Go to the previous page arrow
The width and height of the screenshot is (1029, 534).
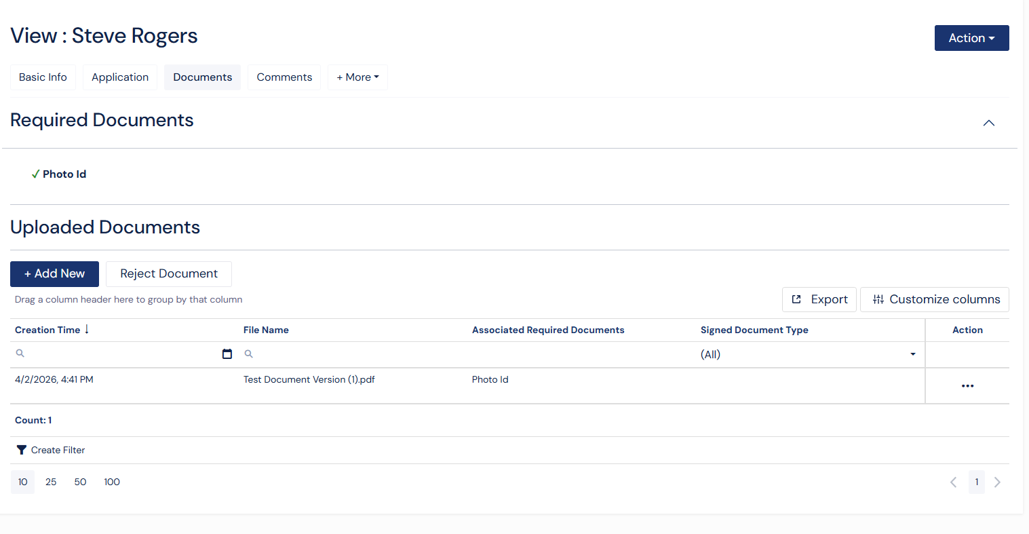953,482
